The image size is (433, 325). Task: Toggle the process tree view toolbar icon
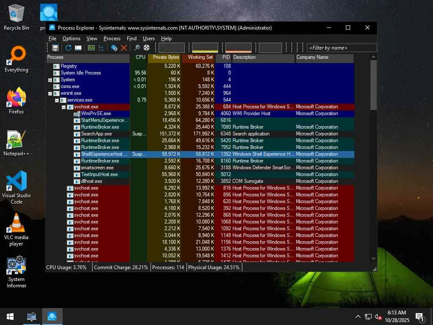101,48
